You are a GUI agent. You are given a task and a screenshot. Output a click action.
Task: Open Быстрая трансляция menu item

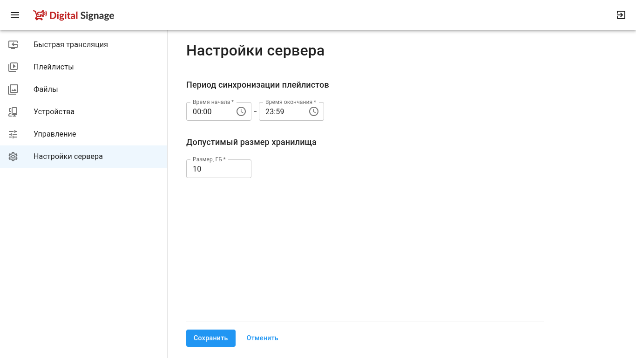(x=71, y=45)
